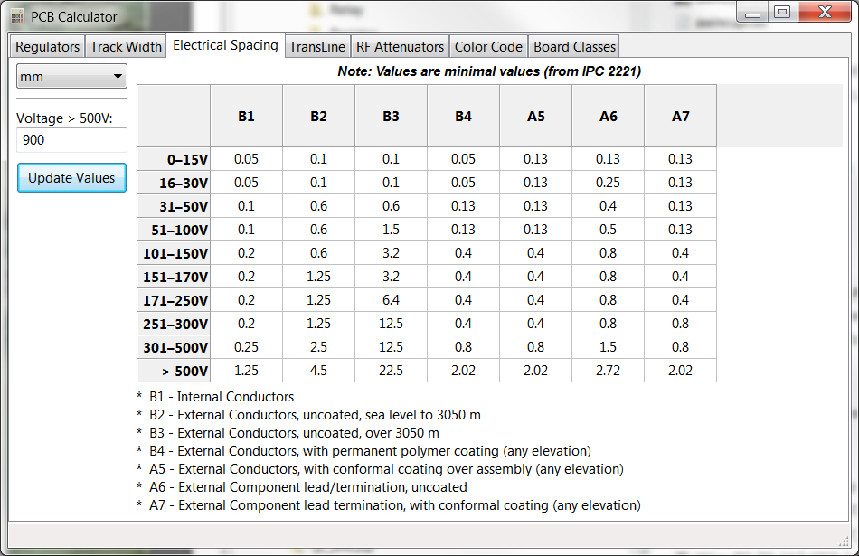
Task: Select the 31–50V row header
Action: tap(174, 206)
